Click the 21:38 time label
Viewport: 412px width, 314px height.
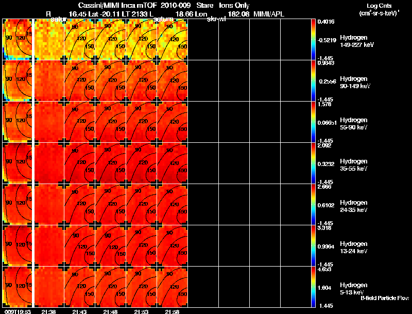pyautogui.click(x=48, y=312)
